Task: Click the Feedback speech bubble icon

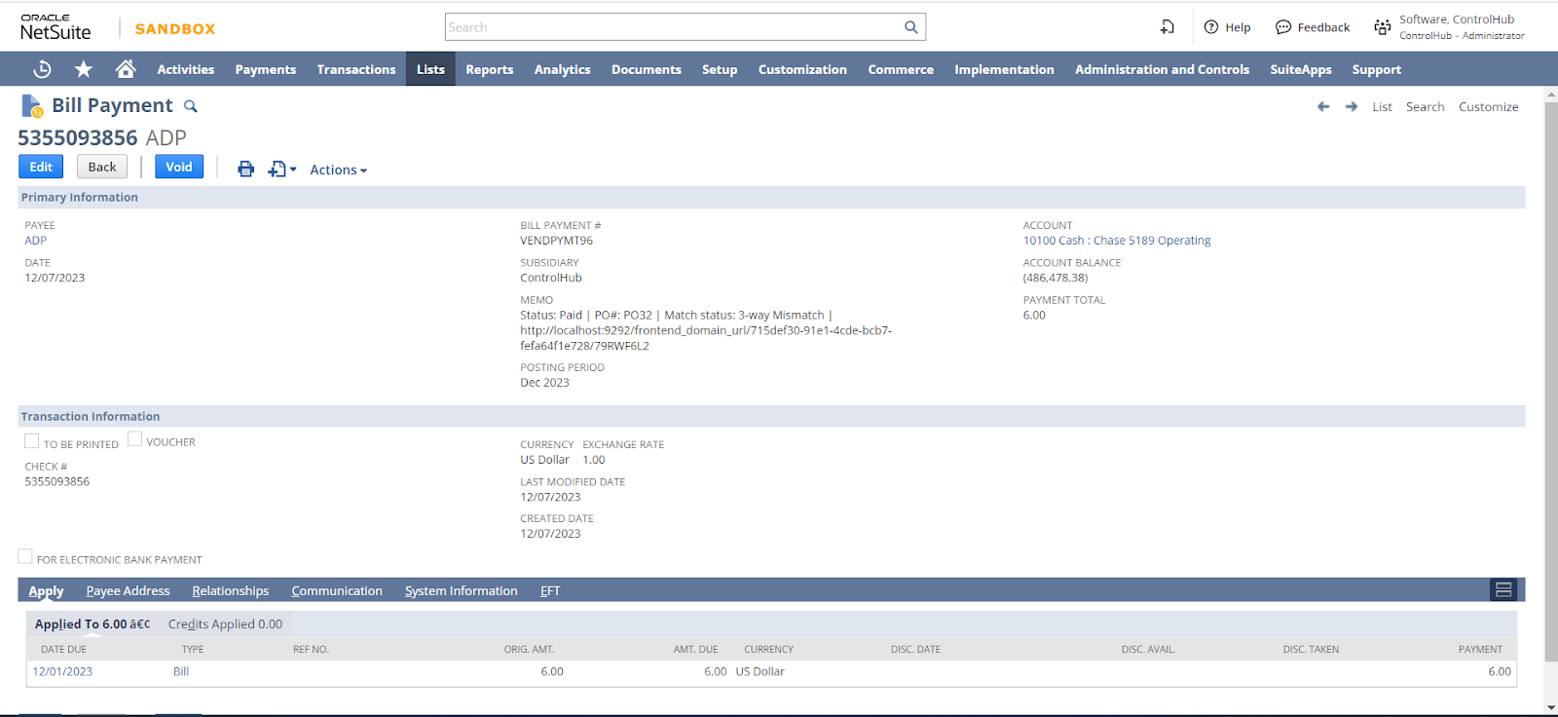Action: click(x=1283, y=27)
